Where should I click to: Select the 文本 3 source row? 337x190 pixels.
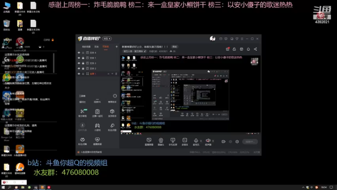point(98,63)
